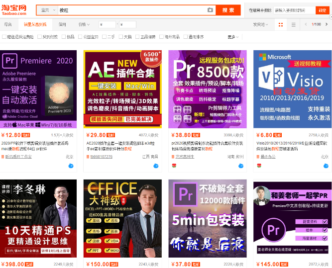The image size is (332, 268).
Task: Open 宝贝 search type dropdown
Action: click(47, 10)
